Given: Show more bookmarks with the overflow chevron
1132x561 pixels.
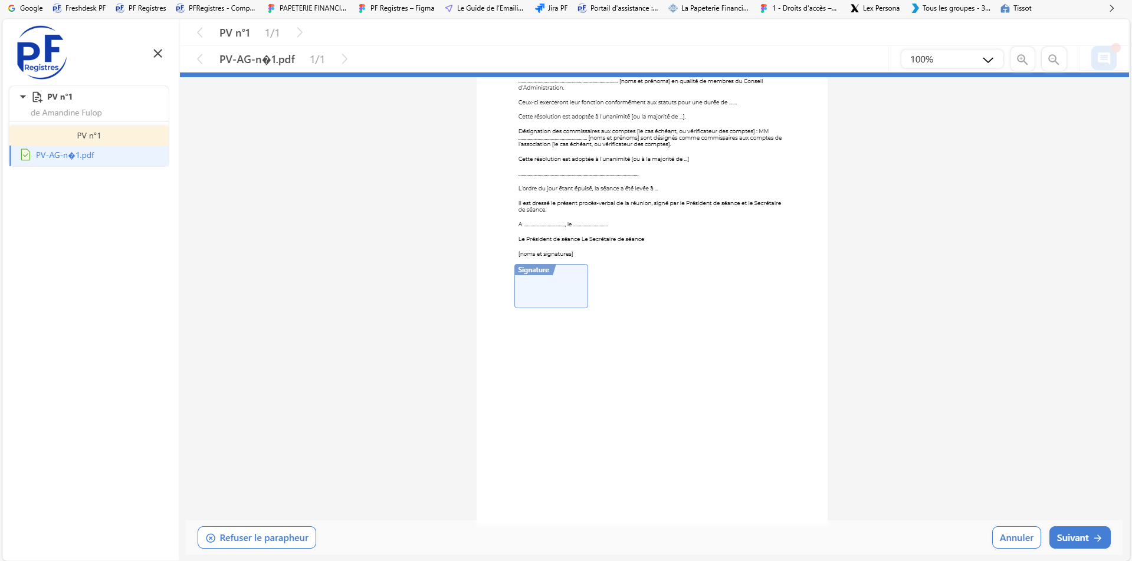Looking at the screenshot, I should pyautogui.click(x=1111, y=8).
